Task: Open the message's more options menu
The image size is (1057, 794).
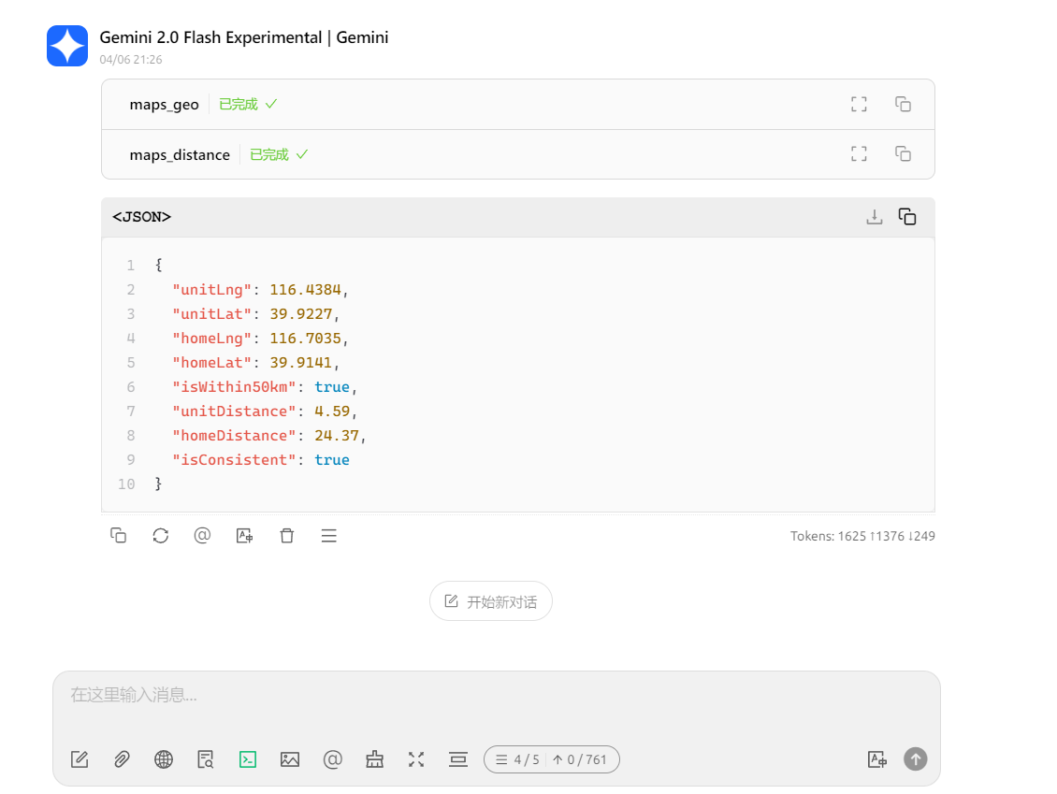Action: tap(329, 535)
